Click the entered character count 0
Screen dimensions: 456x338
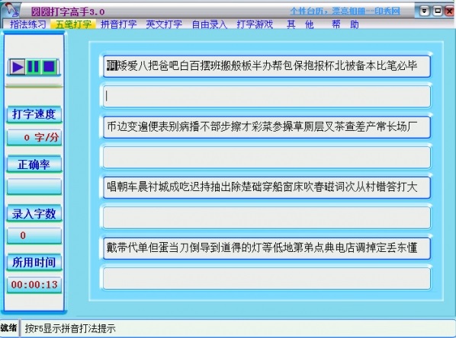click(34, 235)
